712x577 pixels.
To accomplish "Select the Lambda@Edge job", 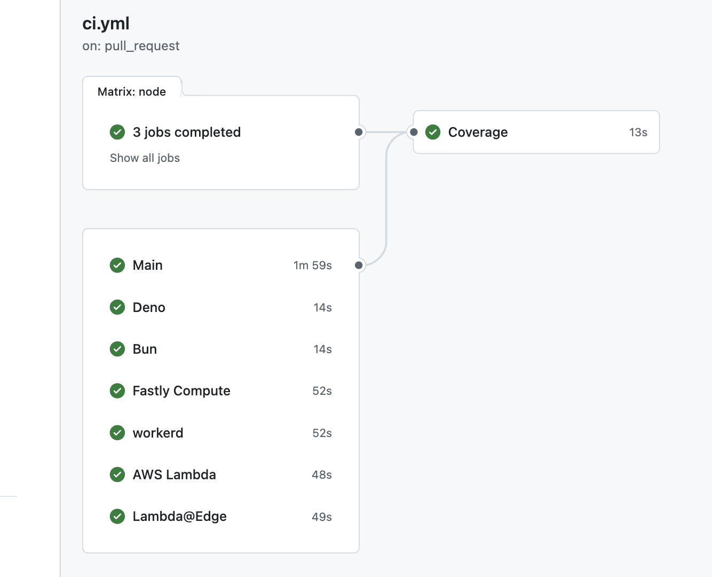I will point(180,516).
